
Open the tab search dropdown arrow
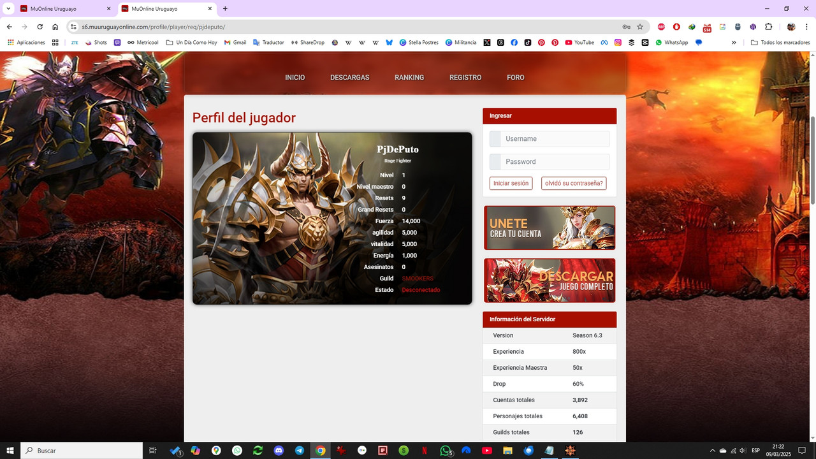pos(9,8)
